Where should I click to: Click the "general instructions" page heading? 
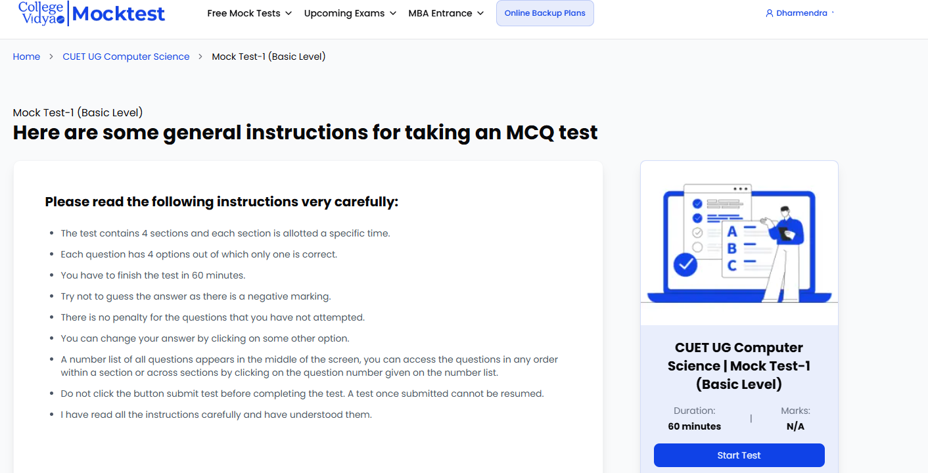click(305, 133)
